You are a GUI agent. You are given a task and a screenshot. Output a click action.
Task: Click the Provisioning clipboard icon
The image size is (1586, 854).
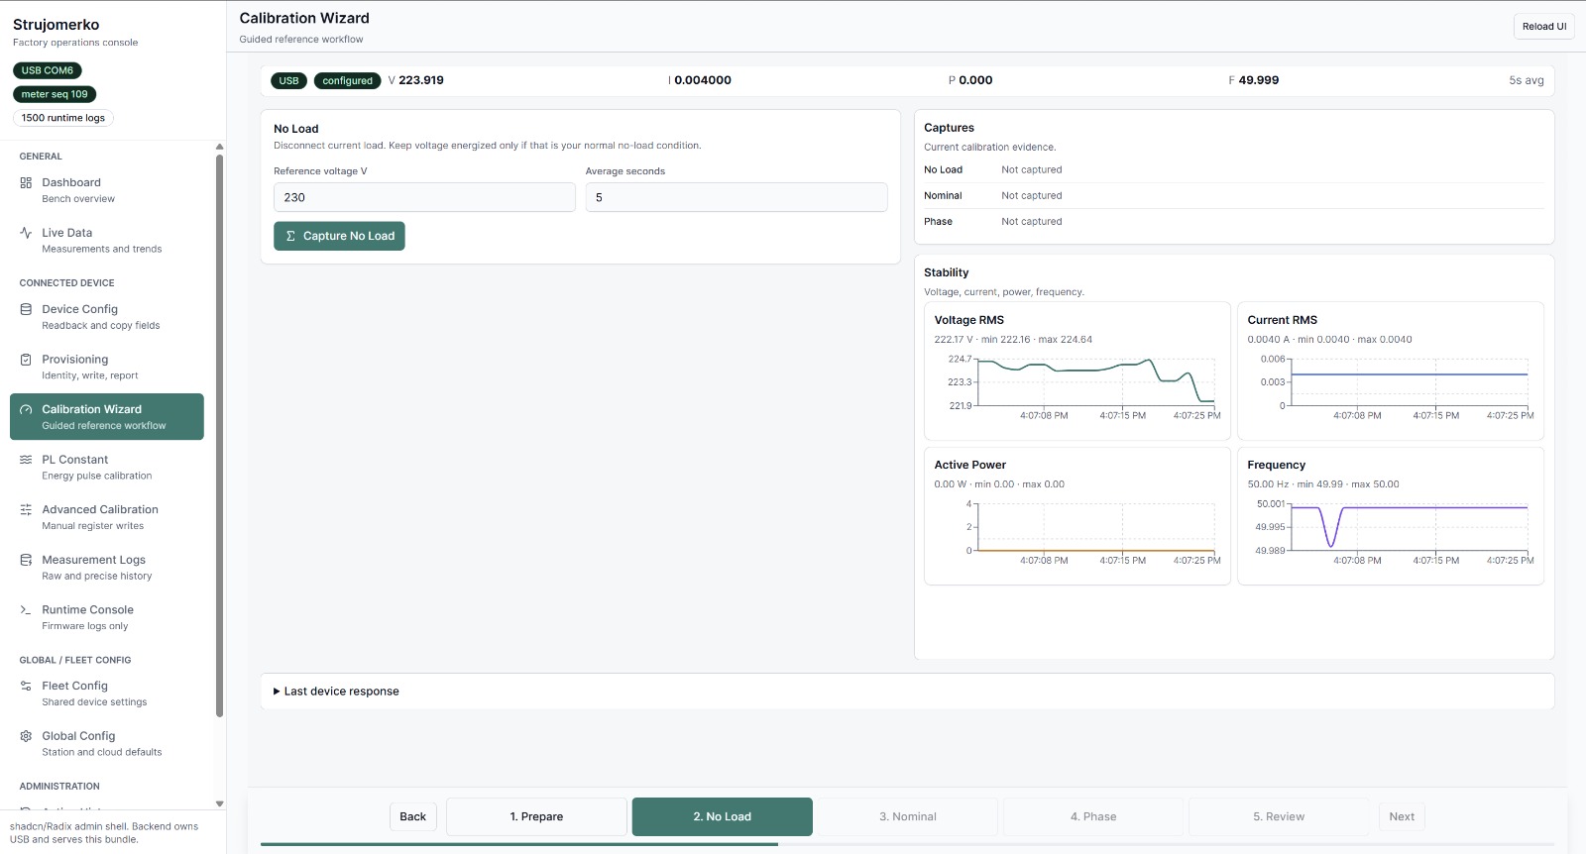pyautogui.click(x=26, y=360)
